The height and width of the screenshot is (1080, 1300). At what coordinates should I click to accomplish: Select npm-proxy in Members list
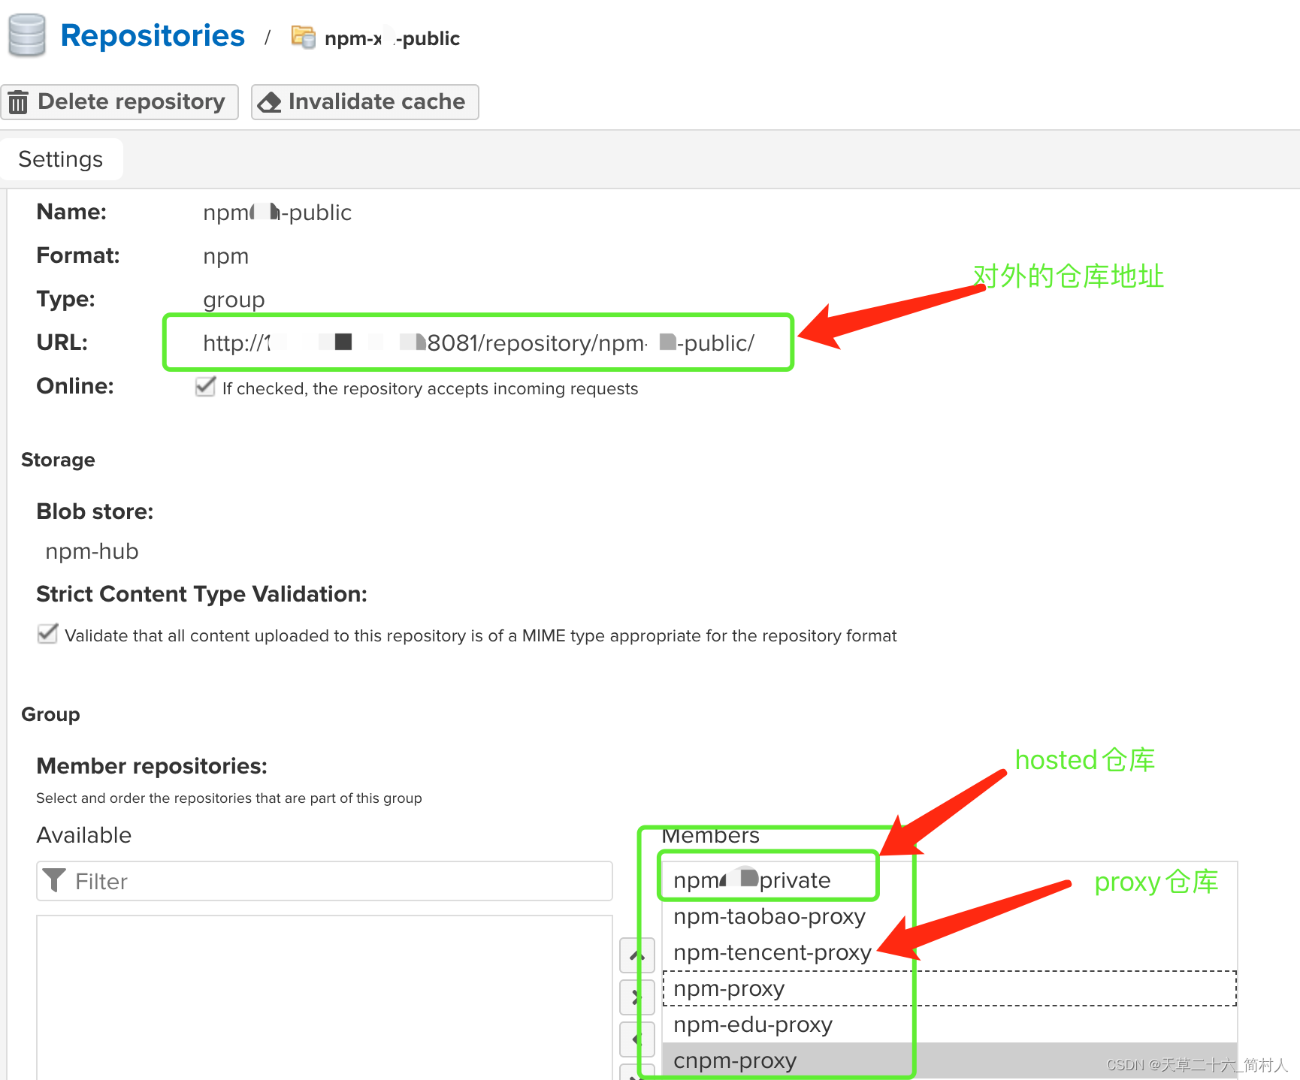(950, 988)
